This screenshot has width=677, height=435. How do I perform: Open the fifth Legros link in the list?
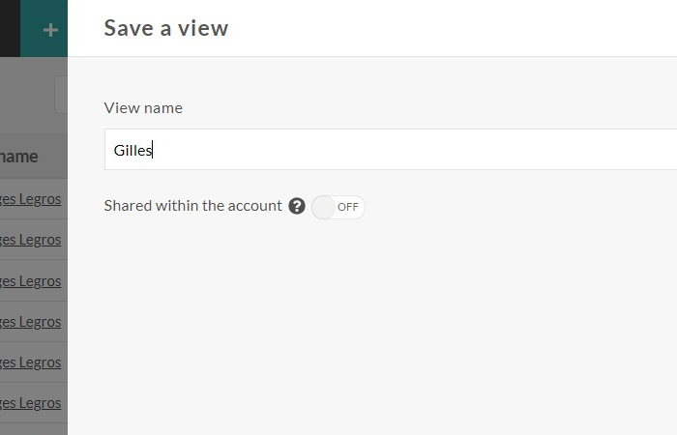[x=31, y=362]
